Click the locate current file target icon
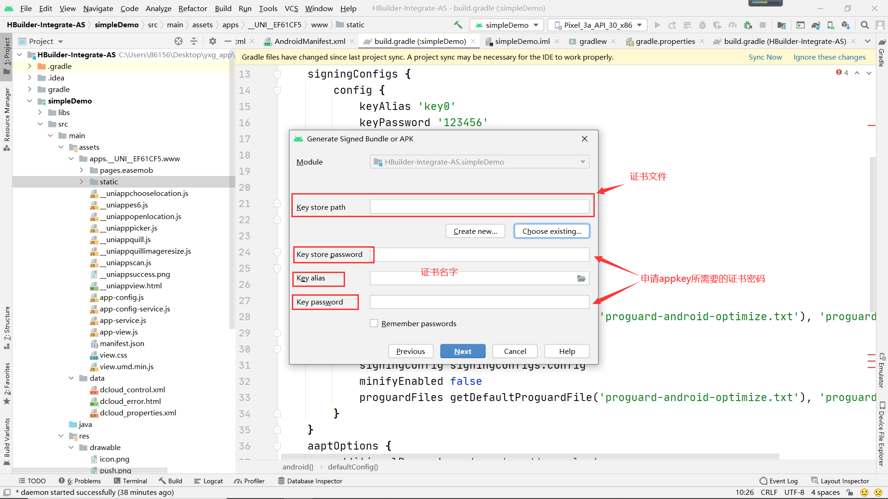The image size is (888, 499). point(179,41)
